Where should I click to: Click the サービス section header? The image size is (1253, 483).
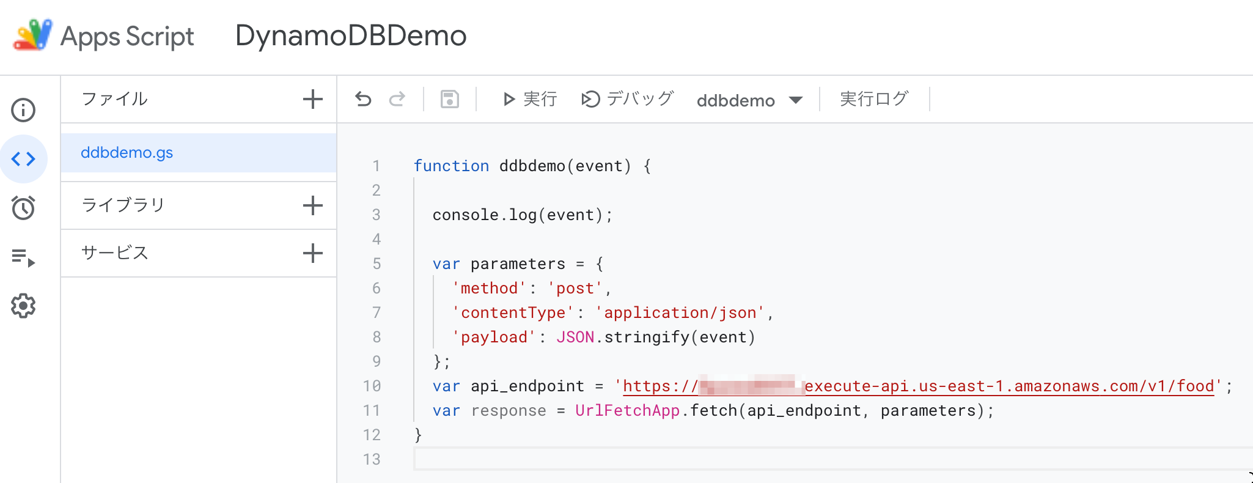tap(115, 253)
